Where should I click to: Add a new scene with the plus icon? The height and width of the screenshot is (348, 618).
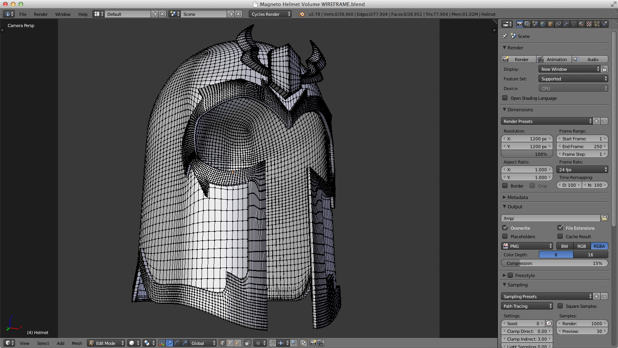click(231, 14)
